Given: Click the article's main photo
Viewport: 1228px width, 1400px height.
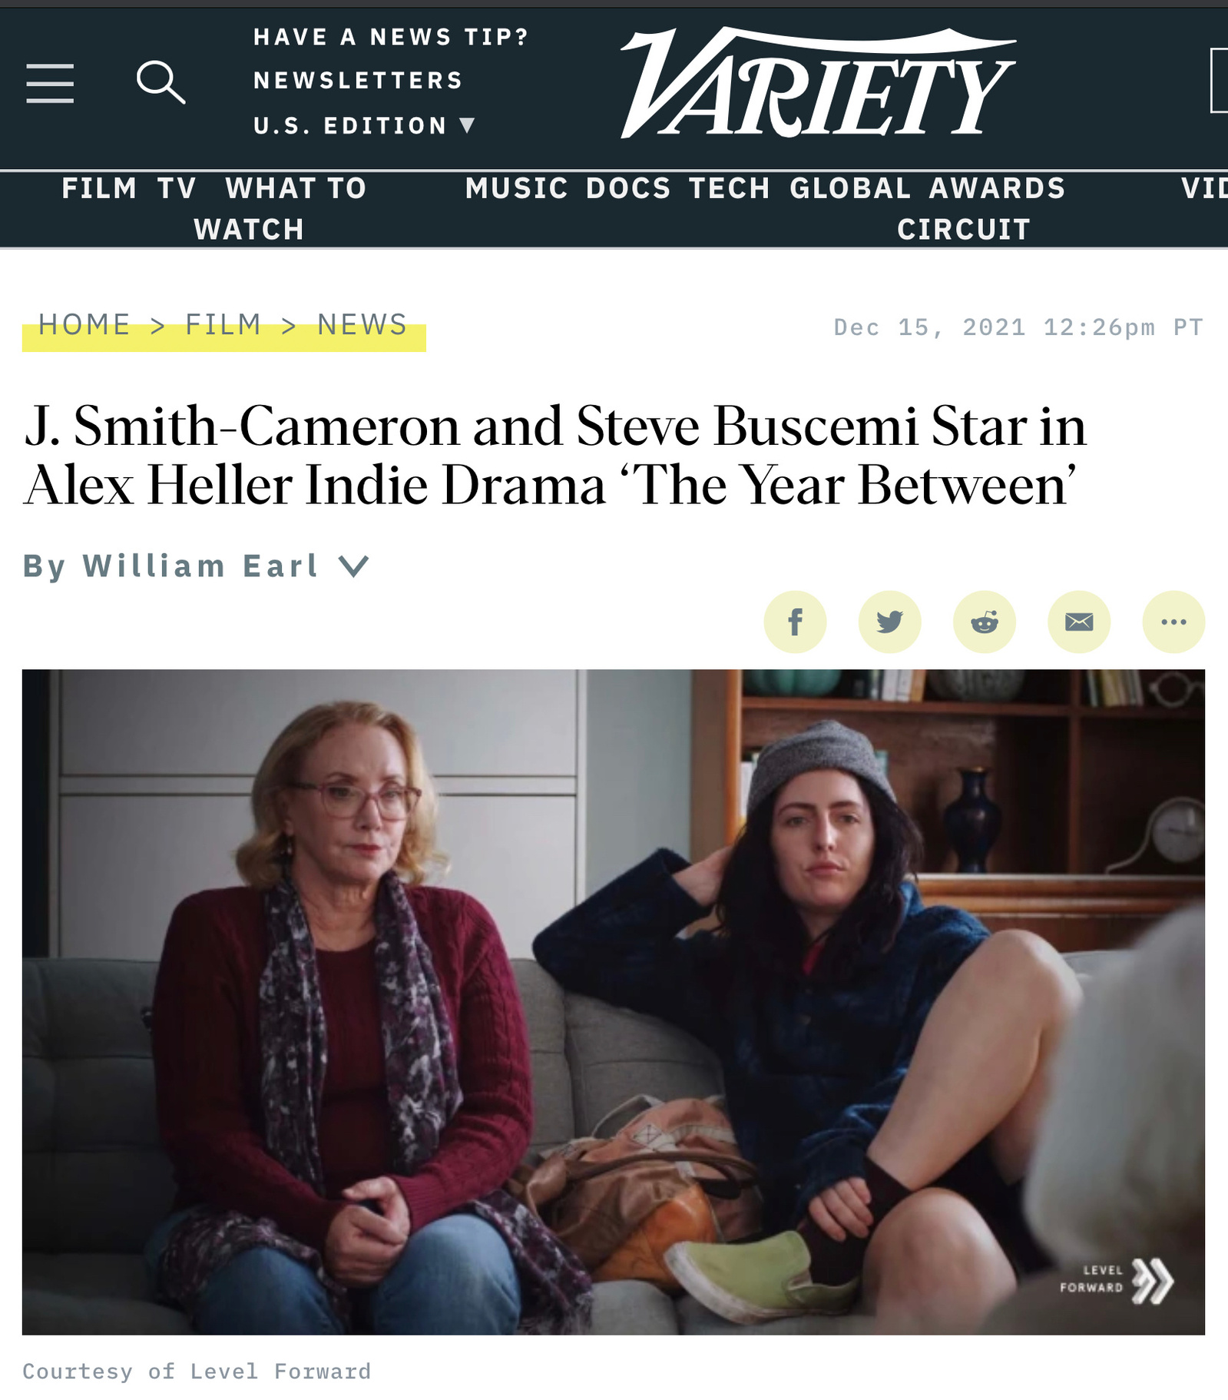Looking at the screenshot, I should coord(614,1002).
